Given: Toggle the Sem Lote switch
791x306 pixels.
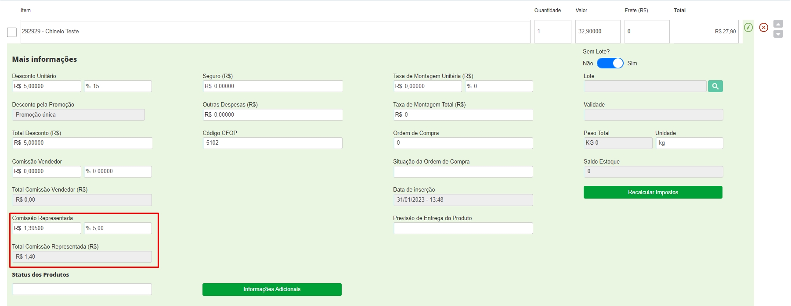Looking at the screenshot, I should coord(610,64).
